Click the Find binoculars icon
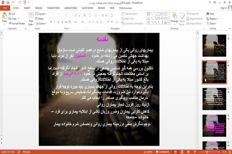Viewport: 232px width, 154px height. coord(208,14)
